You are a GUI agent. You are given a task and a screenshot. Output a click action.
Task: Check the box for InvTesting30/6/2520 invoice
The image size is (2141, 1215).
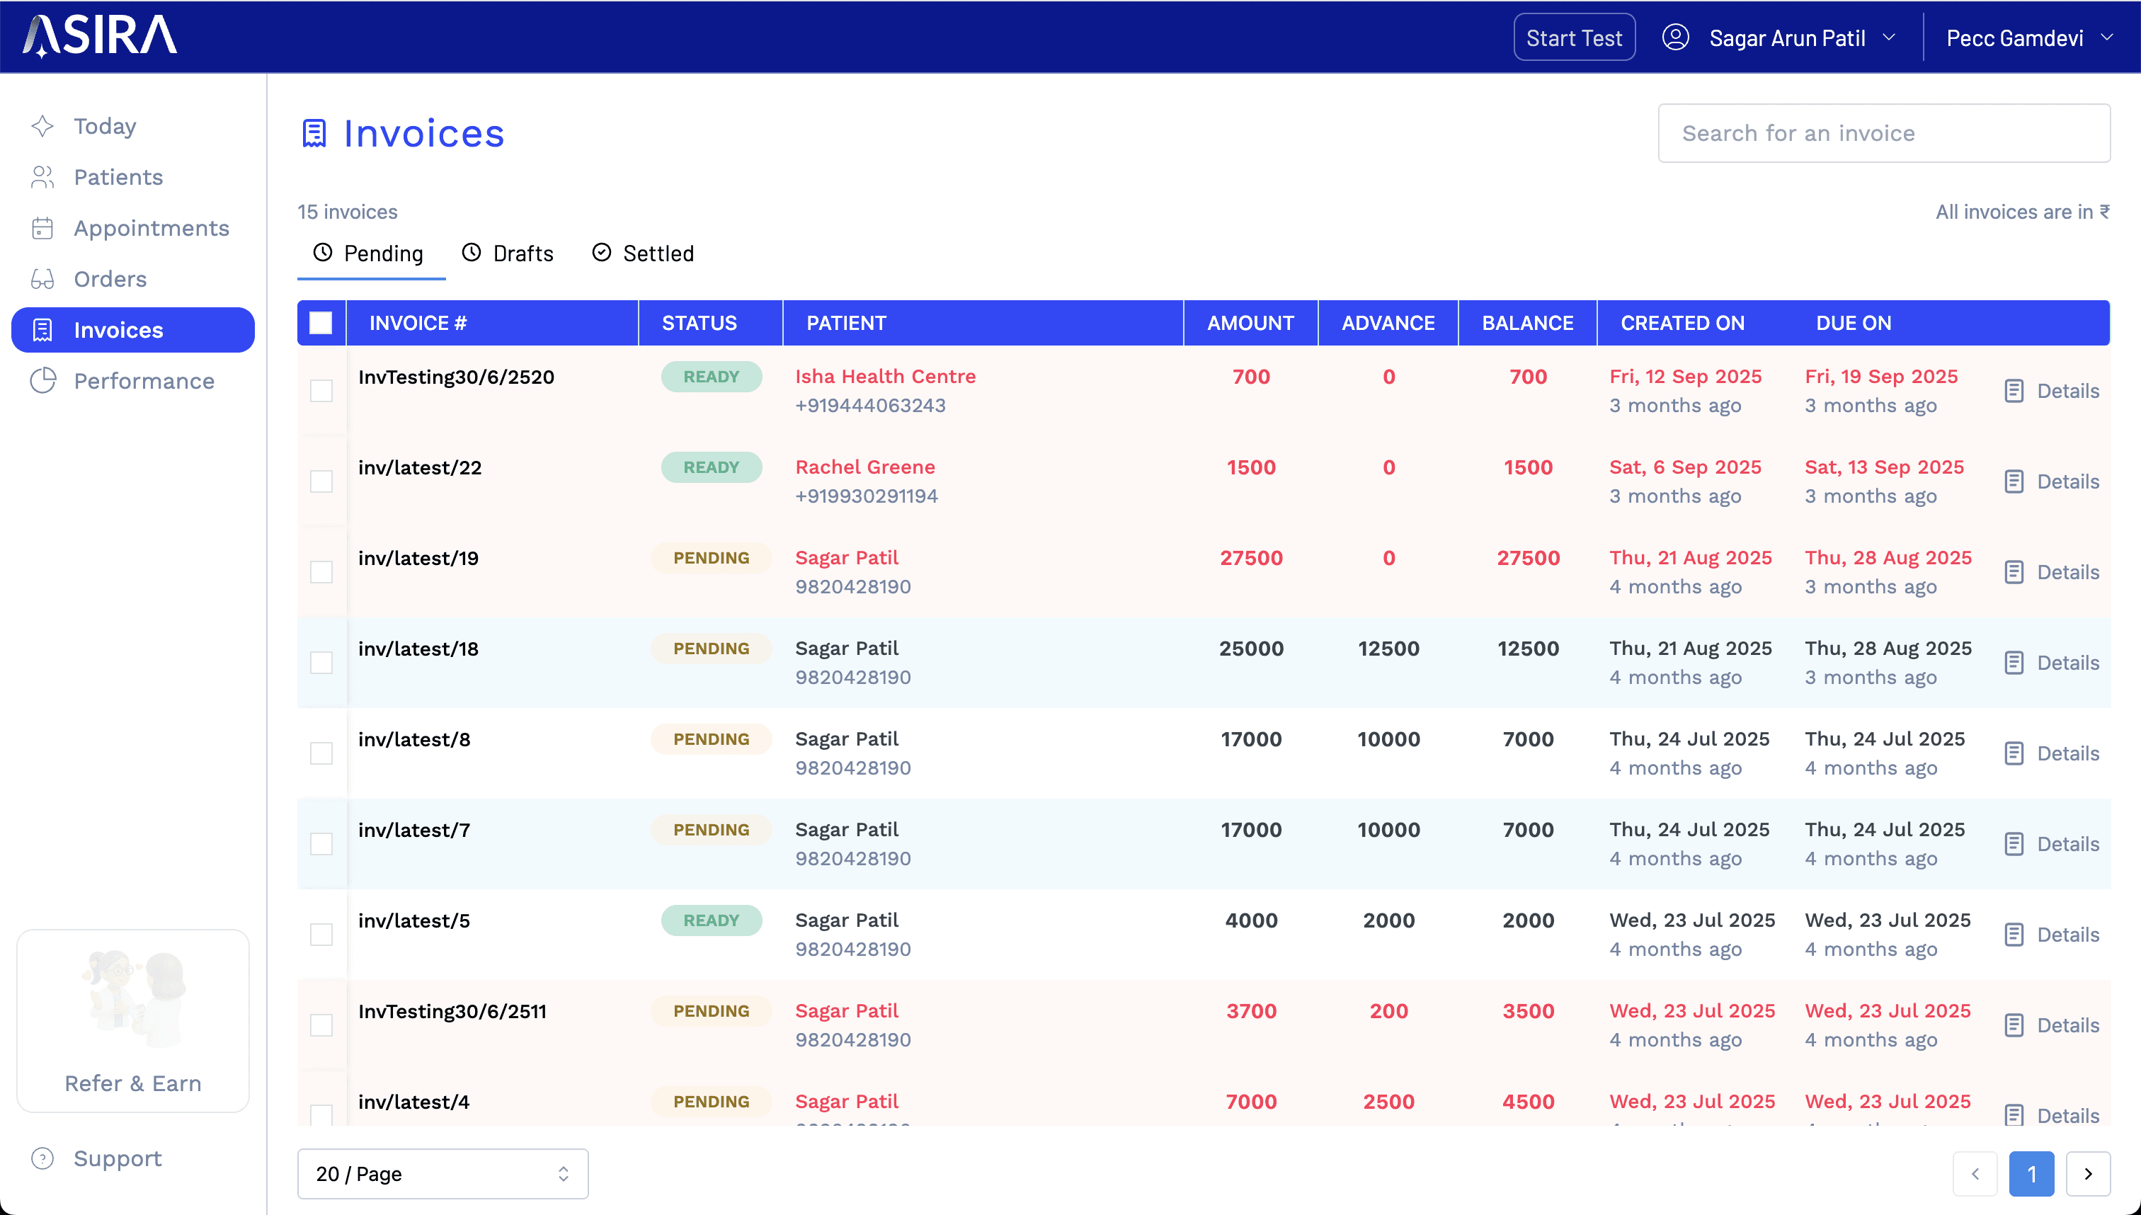point(321,391)
